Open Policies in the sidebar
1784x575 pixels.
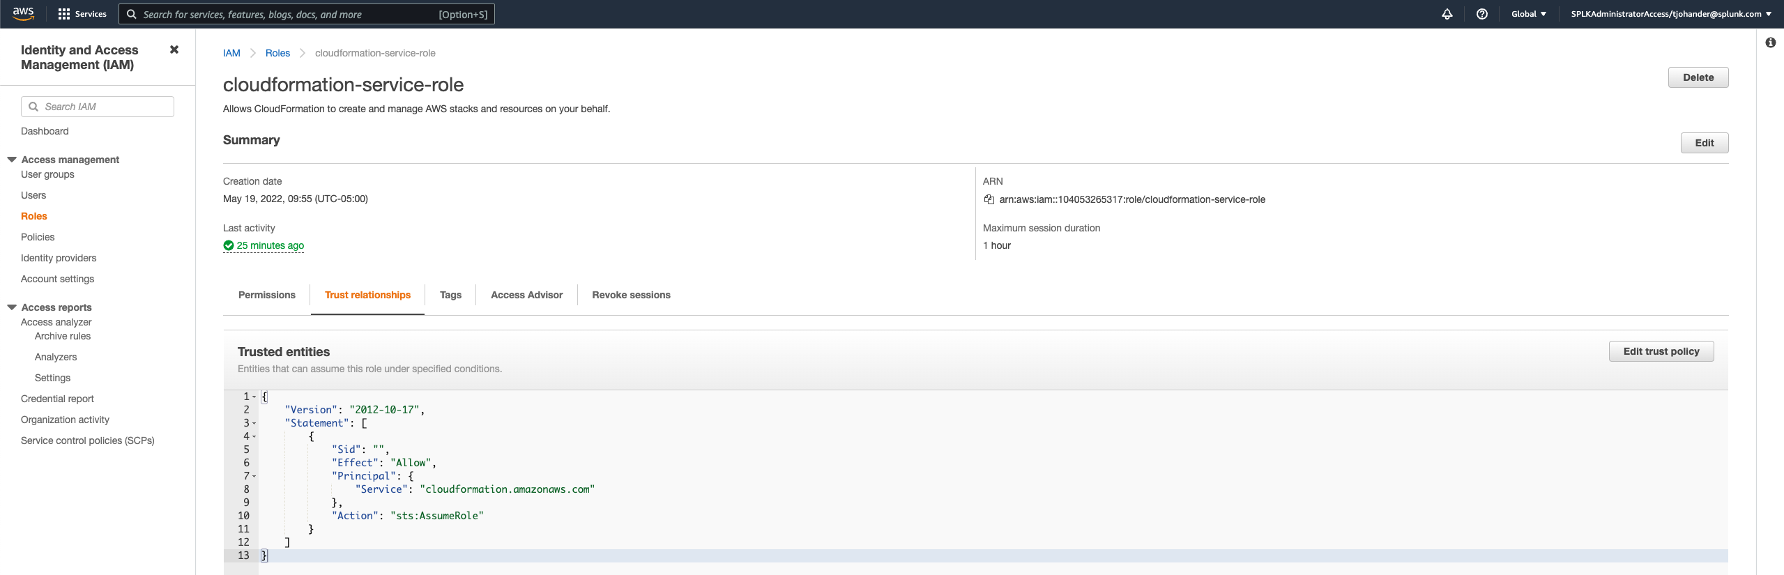click(x=38, y=237)
